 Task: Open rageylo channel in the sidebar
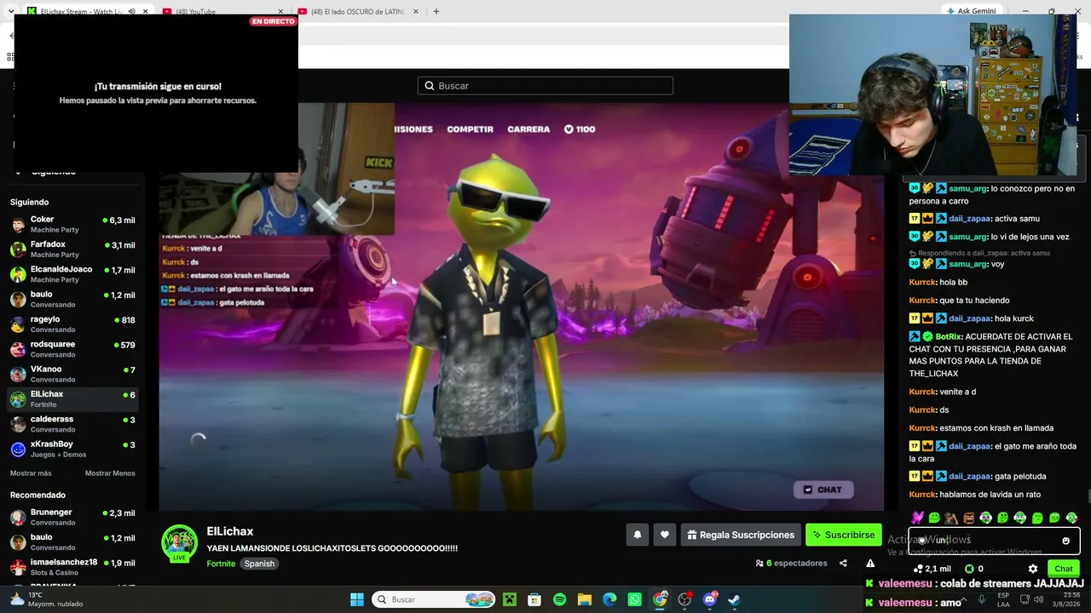tap(72, 324)
